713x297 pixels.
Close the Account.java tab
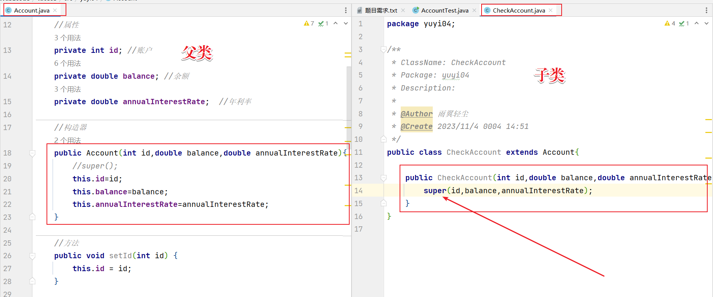pyautogui.click(x=55, y=10)
